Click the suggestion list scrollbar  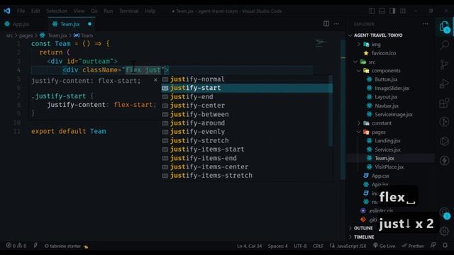pos(331,111)
